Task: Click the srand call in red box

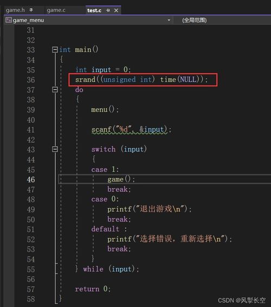Action: click(x=141, y=80)
